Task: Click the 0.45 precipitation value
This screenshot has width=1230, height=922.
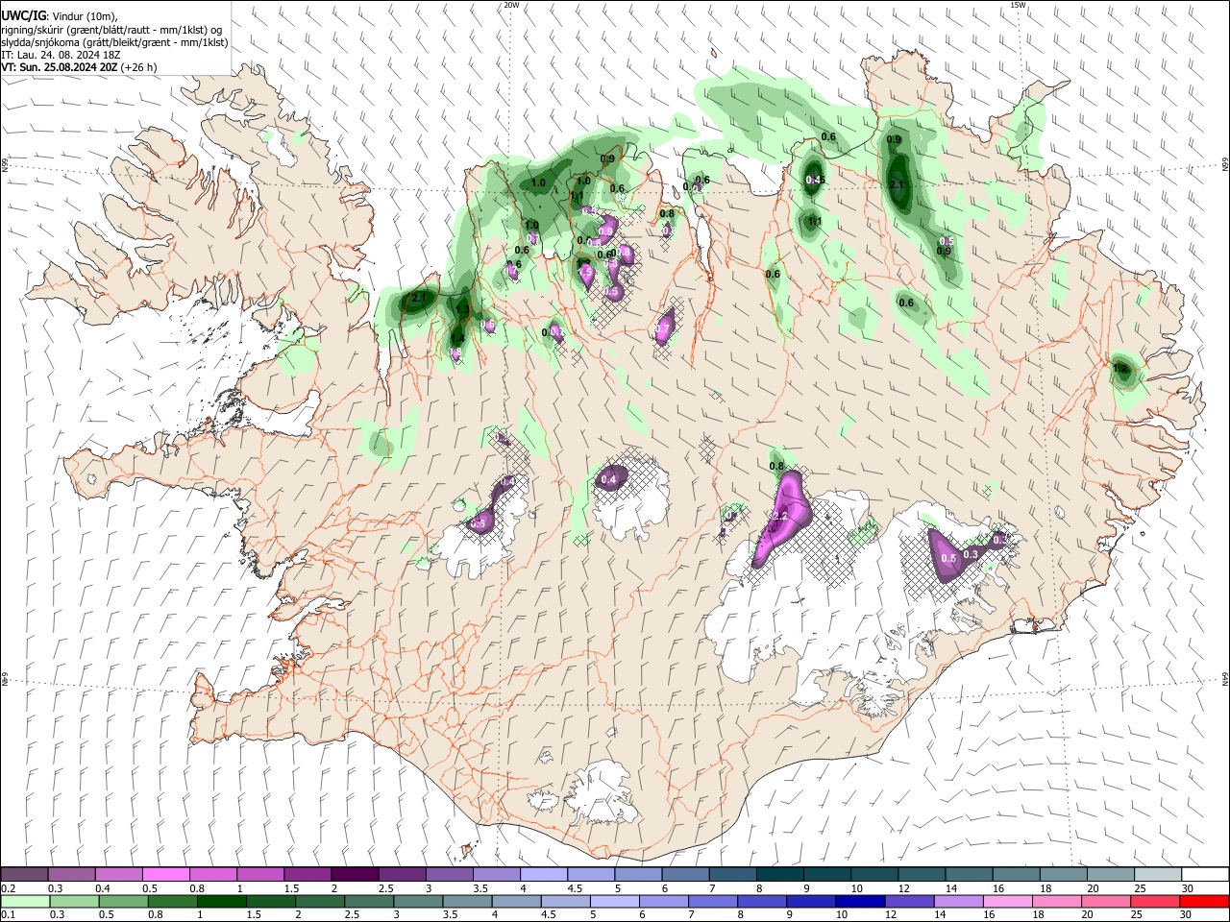Action: 815,180
